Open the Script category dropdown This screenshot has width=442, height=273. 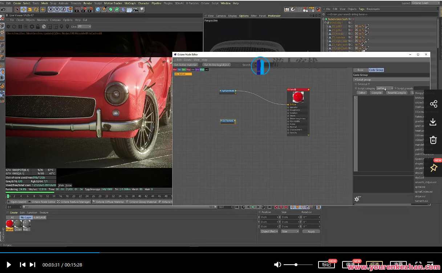[x=385, y=88]
